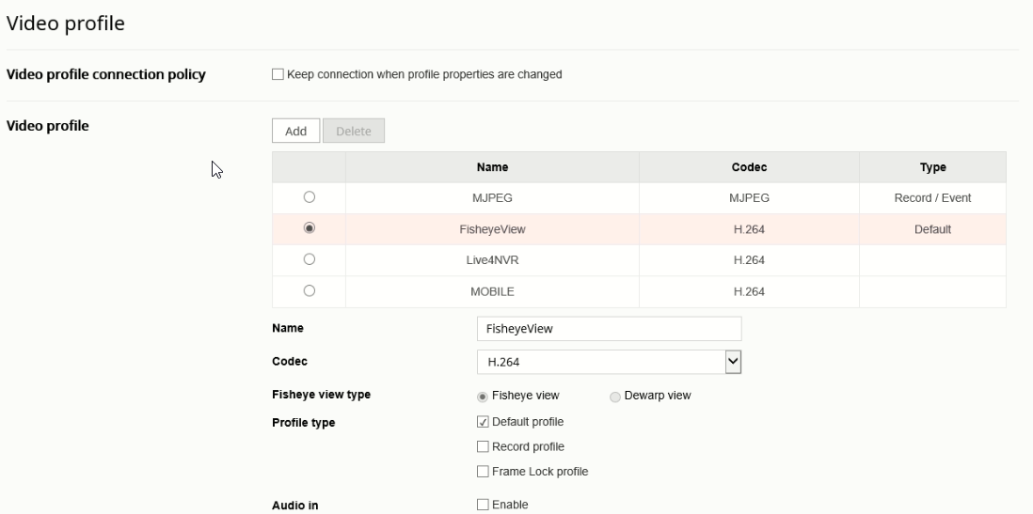Check the Frame Lock profile checkbox
The height and width of the screenshot is (514, 1033).
[483, 471]
